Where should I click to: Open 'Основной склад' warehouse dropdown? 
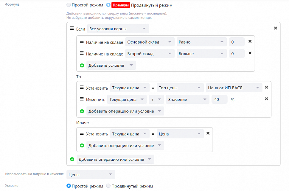pyautogui.click(x=150, y=42)
